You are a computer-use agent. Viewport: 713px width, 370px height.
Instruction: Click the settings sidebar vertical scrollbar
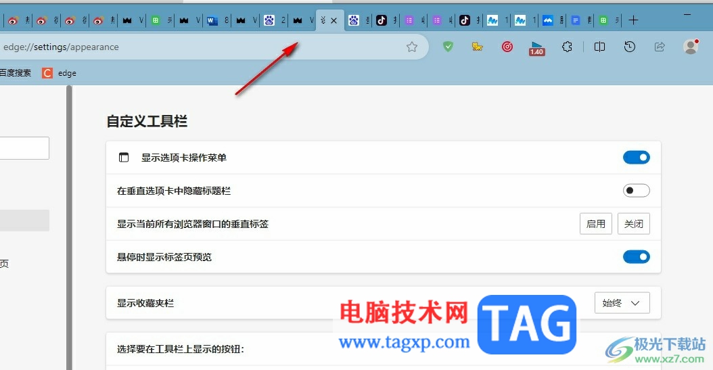point(69,227)
